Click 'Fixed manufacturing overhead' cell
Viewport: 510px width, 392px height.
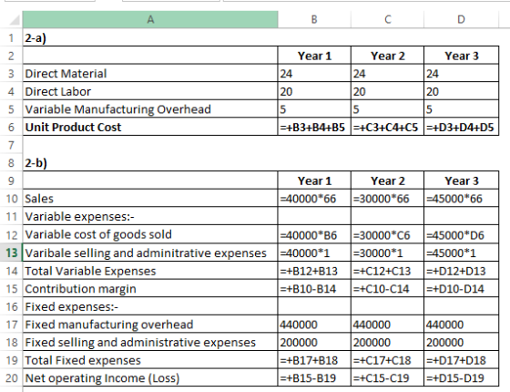(x=150, y=325)
